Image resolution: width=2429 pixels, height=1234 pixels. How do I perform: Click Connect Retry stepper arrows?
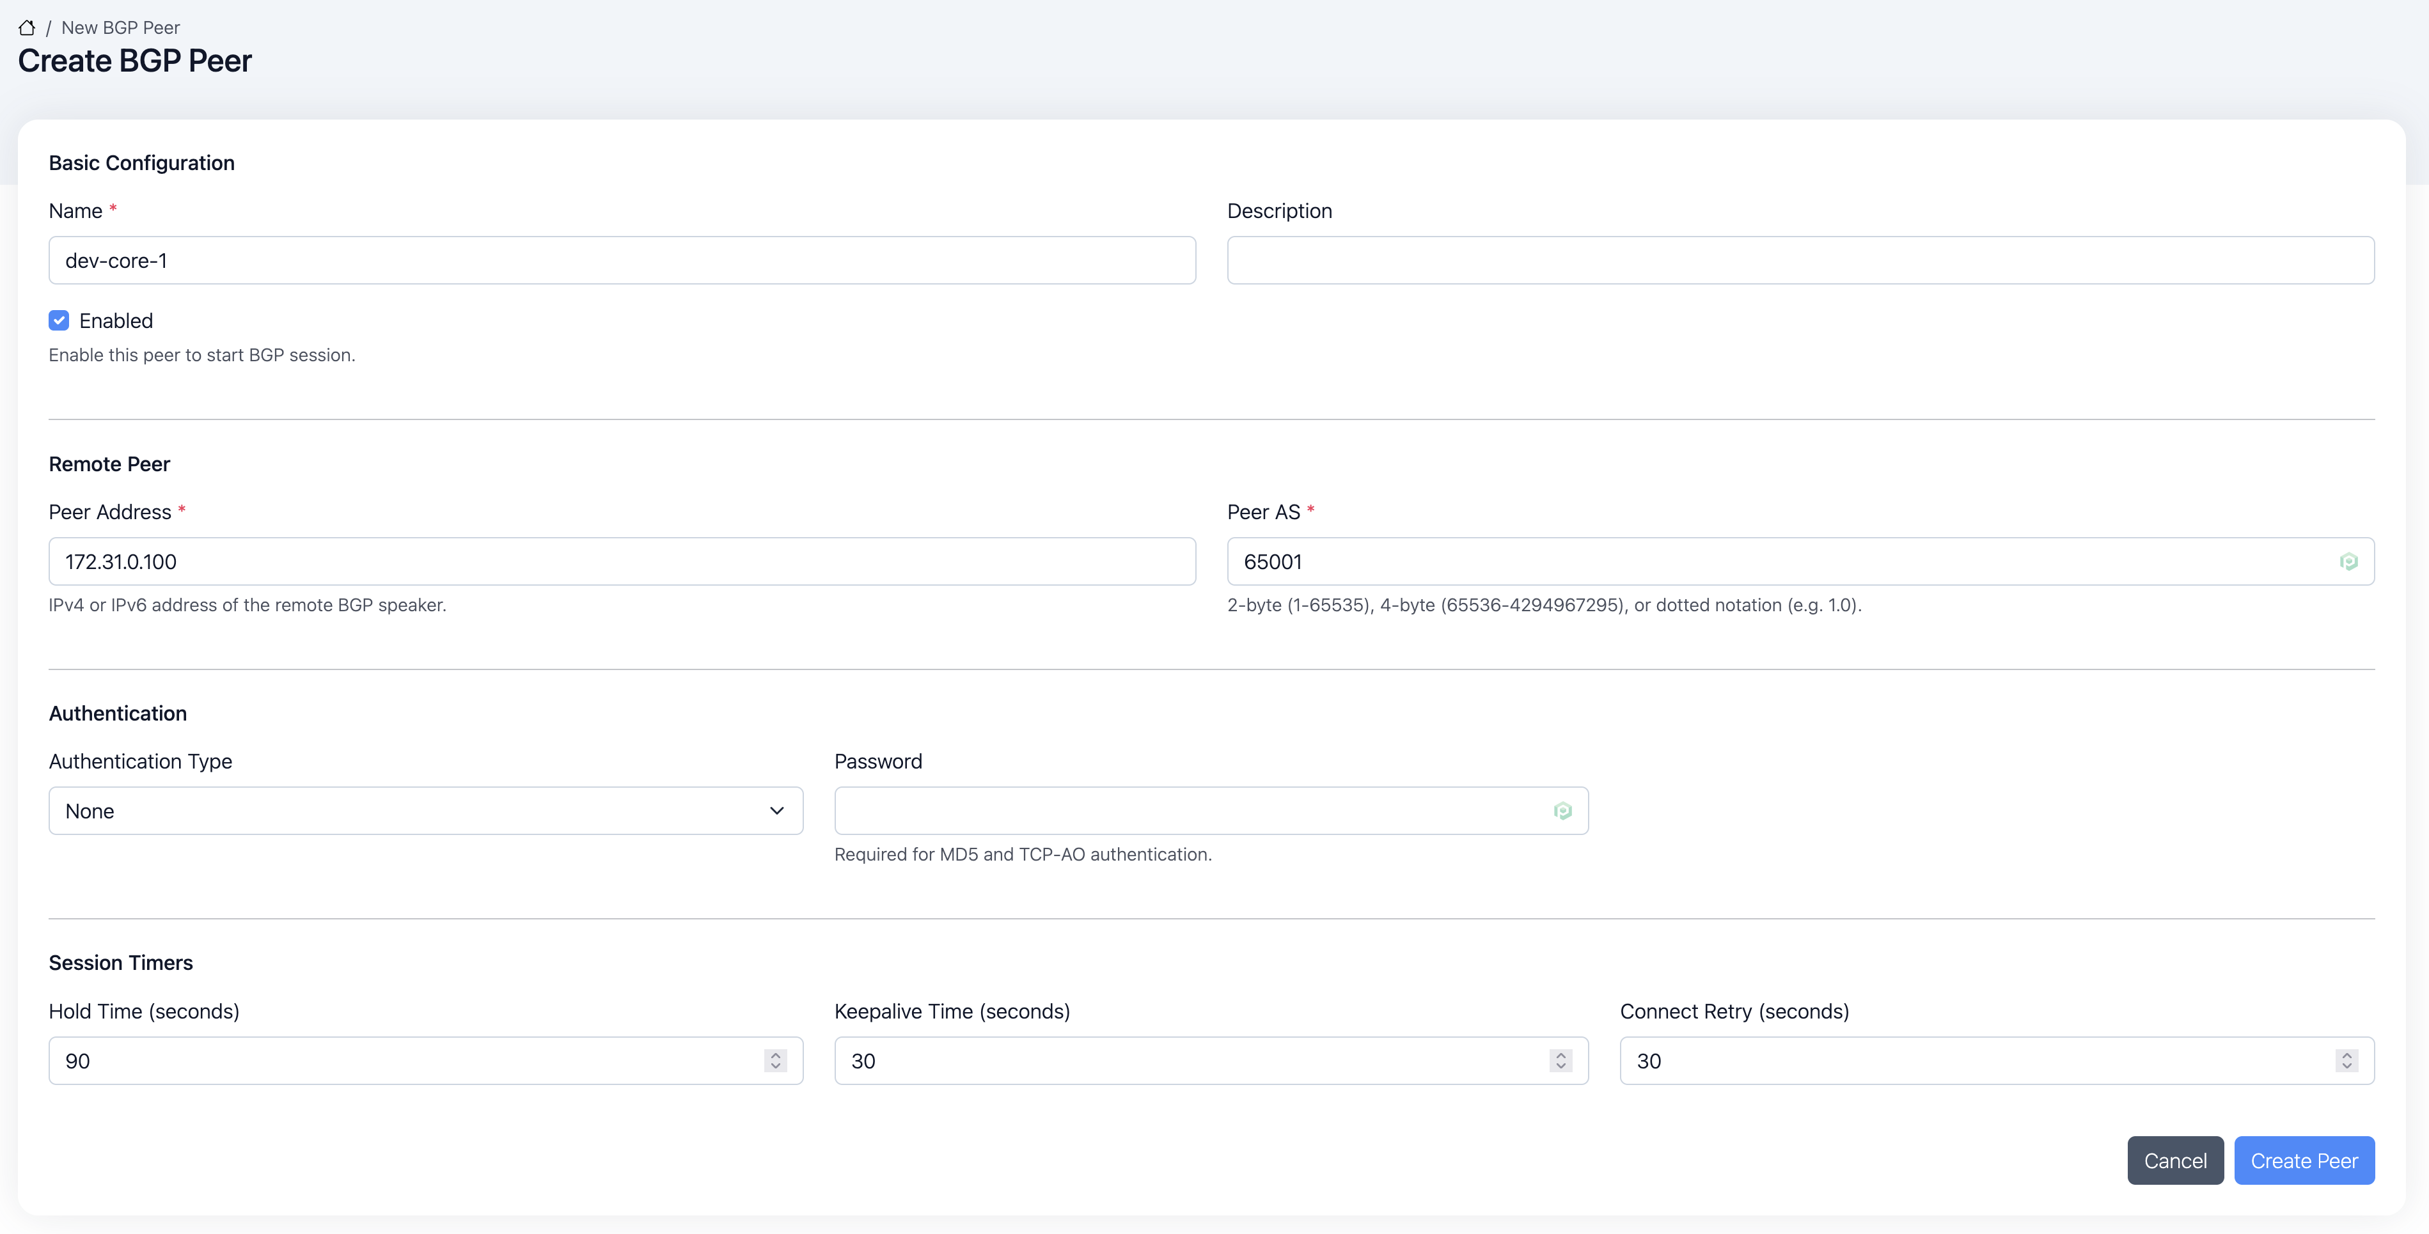(x=2346, y=1061)
